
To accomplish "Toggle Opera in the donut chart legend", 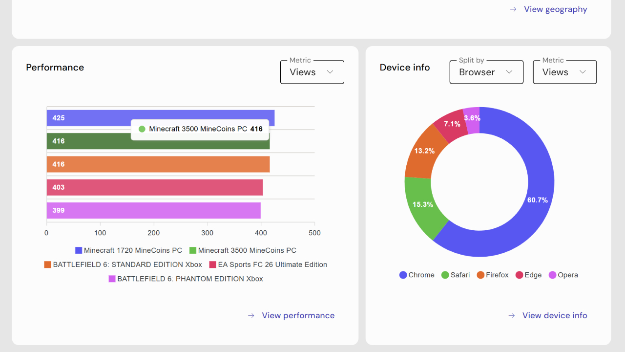I will (x=563, y=275).
